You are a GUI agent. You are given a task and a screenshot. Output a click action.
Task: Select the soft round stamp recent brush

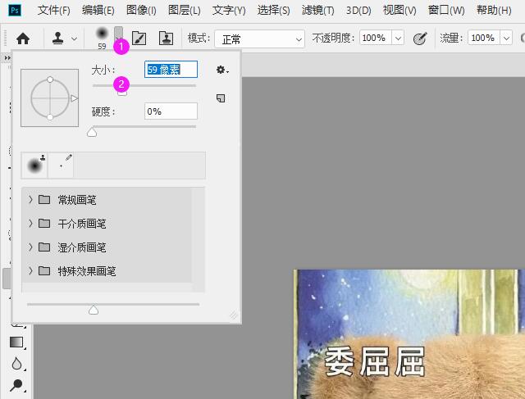pyautogui.click(x=34, y=165)
